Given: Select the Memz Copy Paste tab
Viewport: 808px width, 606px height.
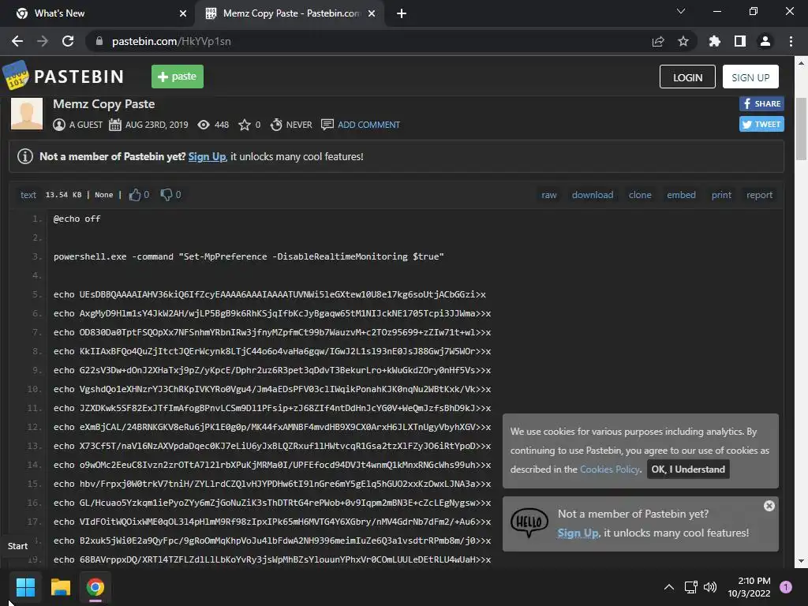Looking at the screenshot, I should pos(290,13).
